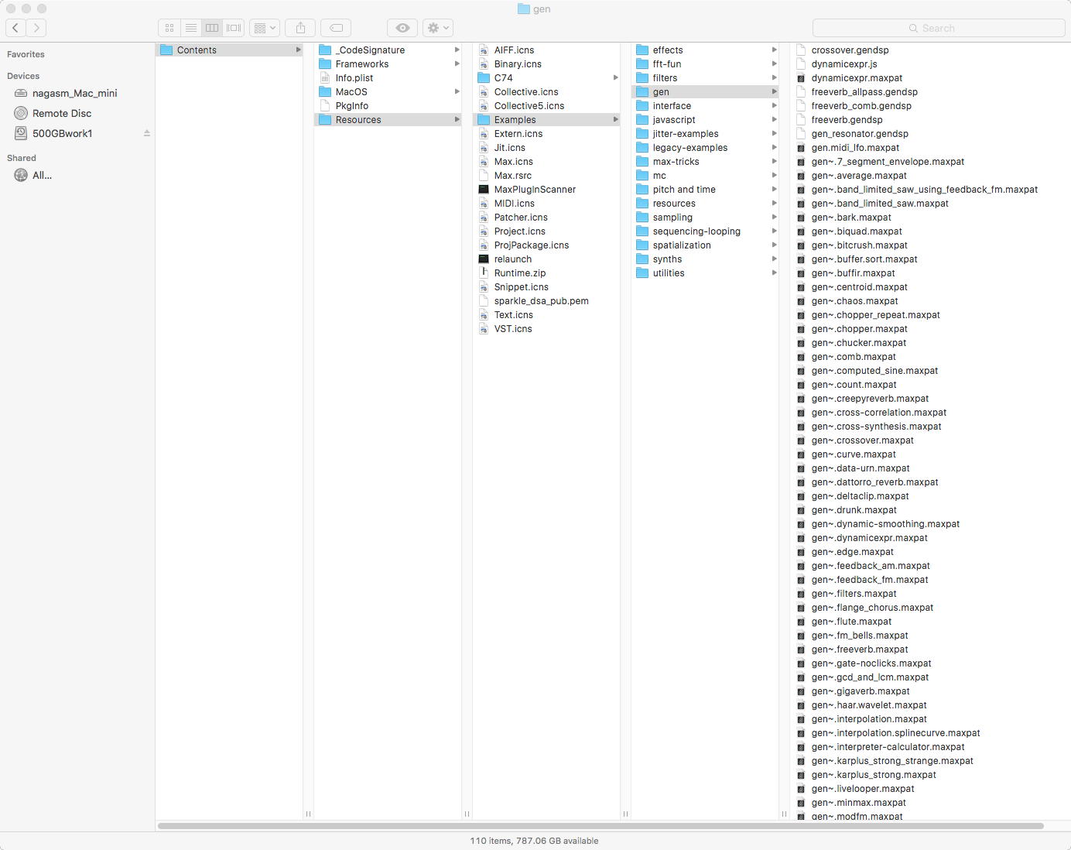
Task: Select the Runtime.zip archive icon
Action: click(x=484, y=272)
